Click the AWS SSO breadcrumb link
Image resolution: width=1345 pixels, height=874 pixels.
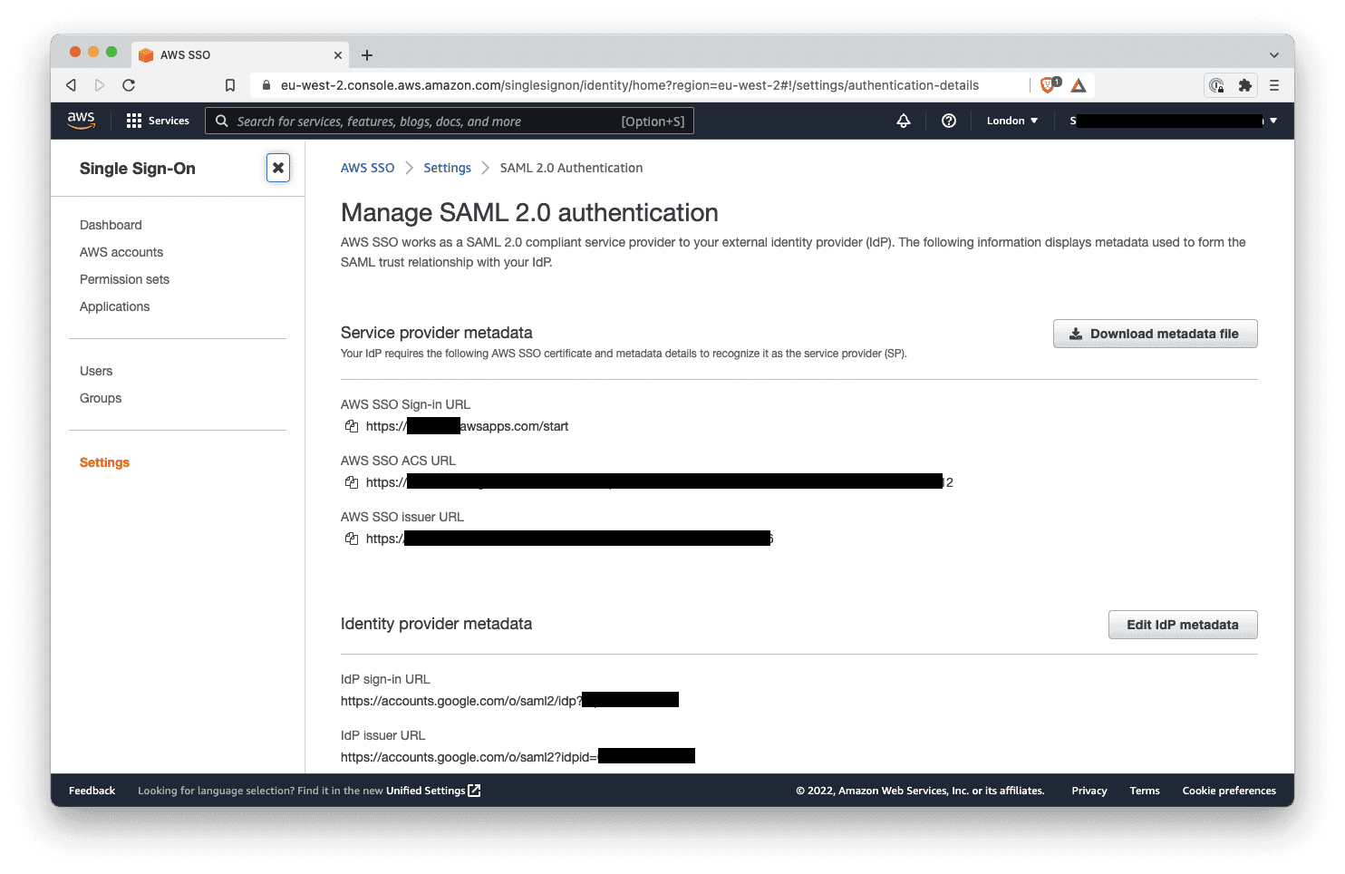click(367, 168)
